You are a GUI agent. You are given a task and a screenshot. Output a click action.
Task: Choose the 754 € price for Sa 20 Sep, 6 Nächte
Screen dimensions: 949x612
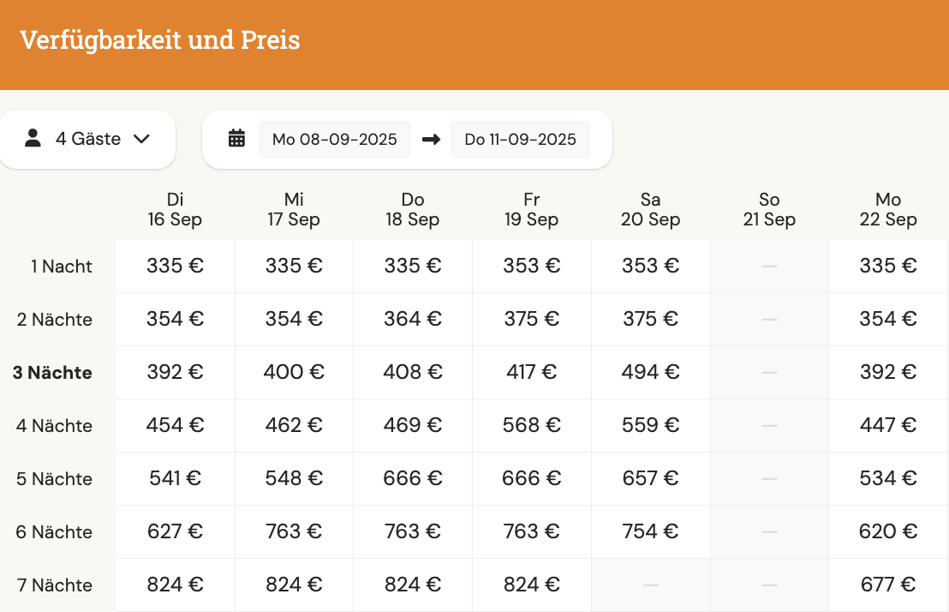coord(651,532)
